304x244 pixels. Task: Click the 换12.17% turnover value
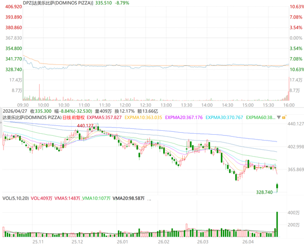[125, 111]
